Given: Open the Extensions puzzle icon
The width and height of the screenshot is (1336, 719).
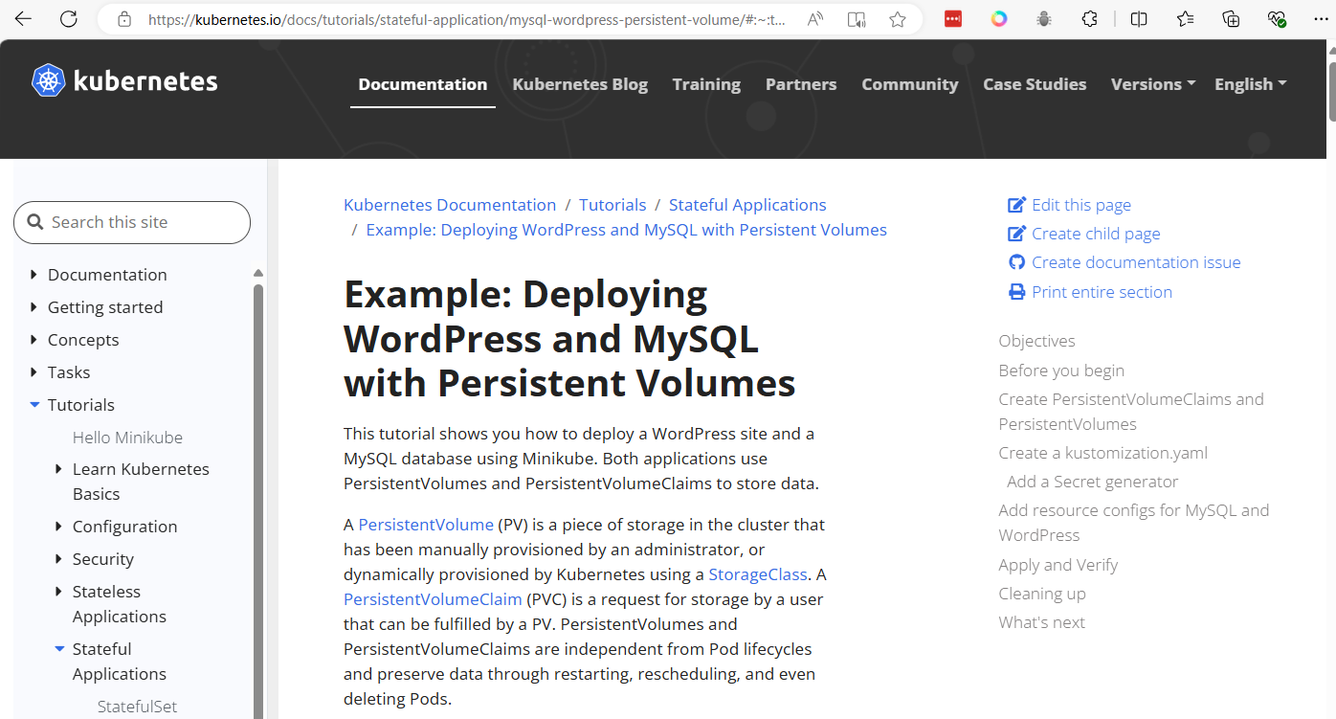Looking at the screenshot, I should [1090, 19].
